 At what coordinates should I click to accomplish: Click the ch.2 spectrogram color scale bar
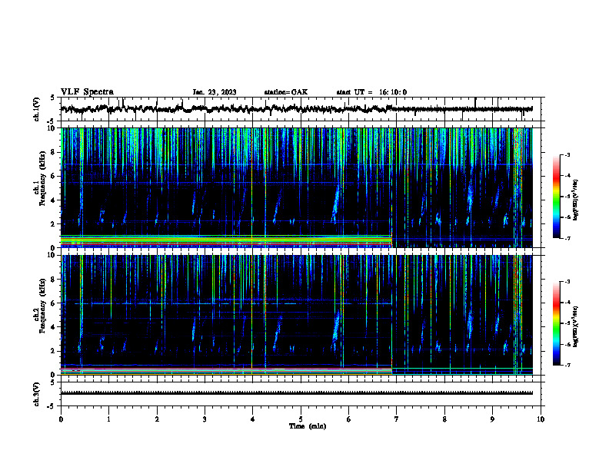(x=556, y=323)
